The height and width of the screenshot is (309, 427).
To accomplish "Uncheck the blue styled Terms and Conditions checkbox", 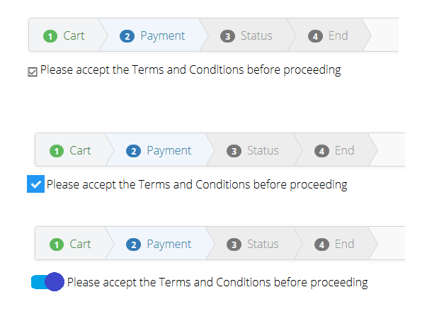I will [x=35, y=185].
